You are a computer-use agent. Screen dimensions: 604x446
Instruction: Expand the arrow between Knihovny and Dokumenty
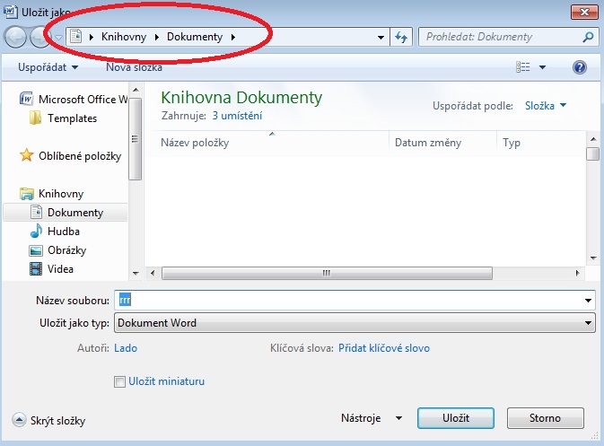coord(157,37)
